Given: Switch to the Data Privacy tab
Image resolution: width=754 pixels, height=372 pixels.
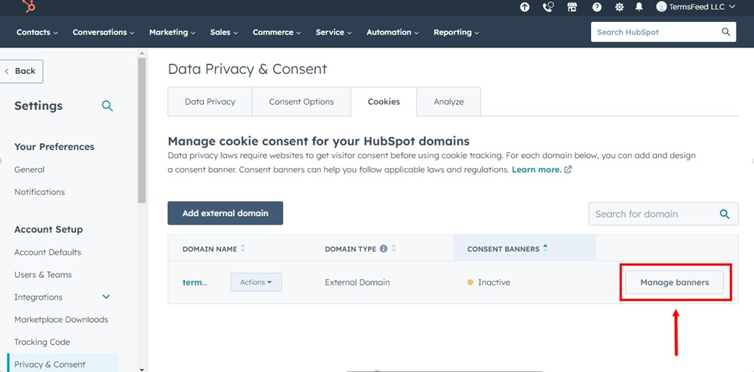Looking at the screenshot, I should (x=210, y=102).
